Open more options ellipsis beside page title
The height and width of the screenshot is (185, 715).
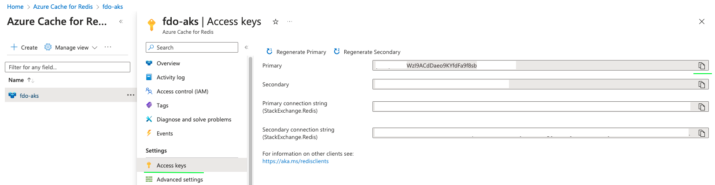point(290,21)
